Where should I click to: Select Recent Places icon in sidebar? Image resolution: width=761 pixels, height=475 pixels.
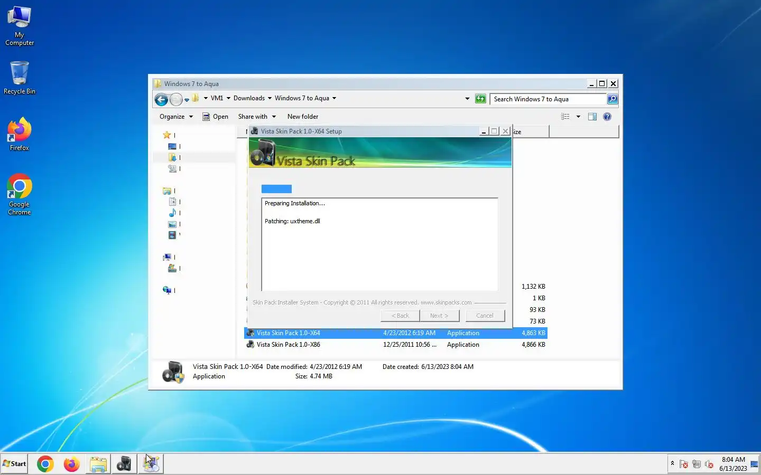tap(172, 168)
